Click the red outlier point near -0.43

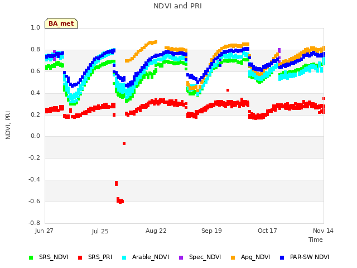tap(117, 183)
